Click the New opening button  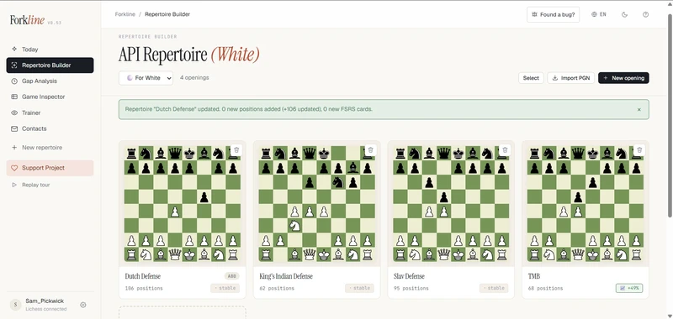pyautogui.click(x=623, y=78)
